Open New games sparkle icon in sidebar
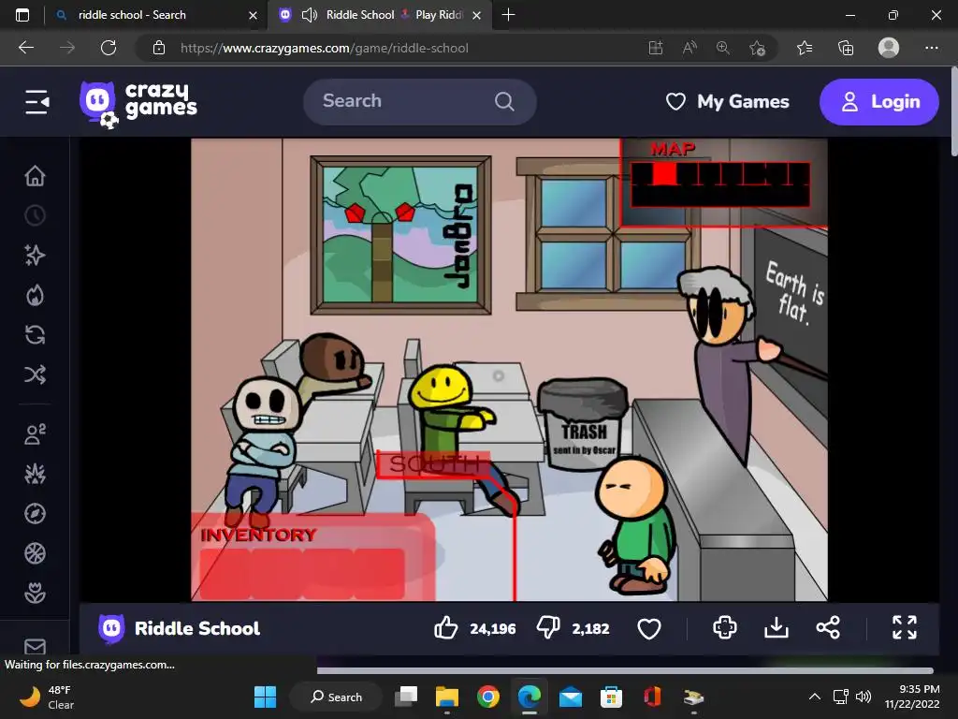Viewport: 958px width, 719px height. point(35,255)
